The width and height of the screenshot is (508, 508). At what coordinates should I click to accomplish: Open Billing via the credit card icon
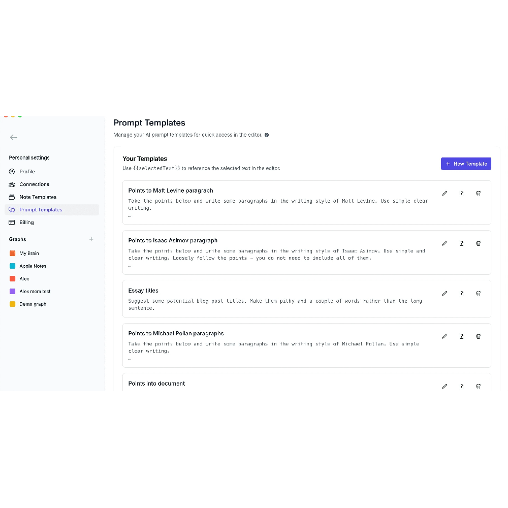coord(11,222)
